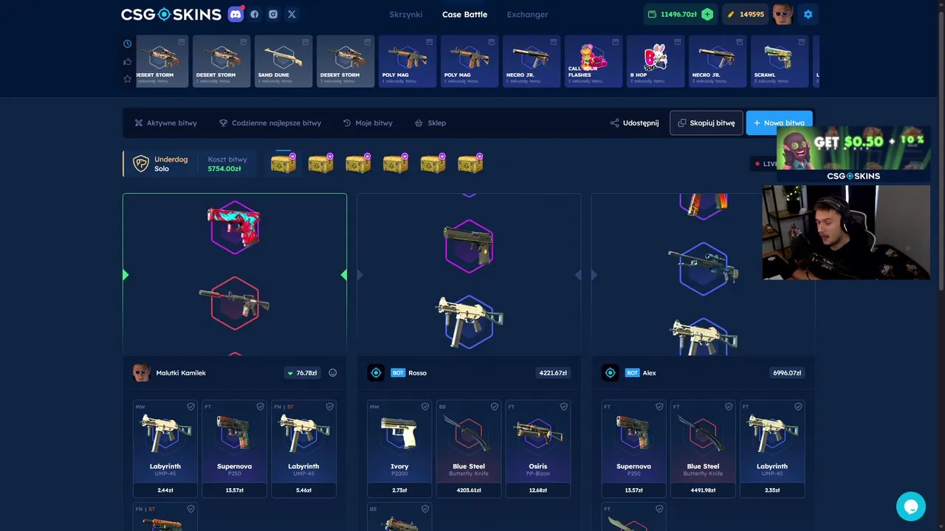Image resolution: width=945 pixels, height=531 pixels.
Task: Open the Sklep tab
Action: point(430,123)
